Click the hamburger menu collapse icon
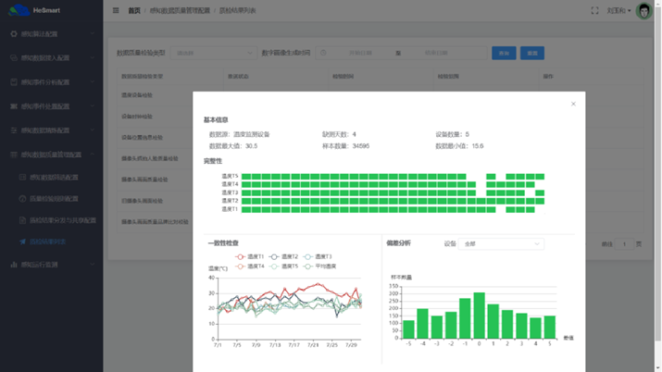Viewport: 662px width, 372px height. pyautogui.click(x=116, y=11)
